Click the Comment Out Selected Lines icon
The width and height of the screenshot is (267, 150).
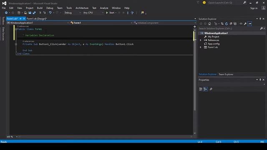tap(40, 13)
